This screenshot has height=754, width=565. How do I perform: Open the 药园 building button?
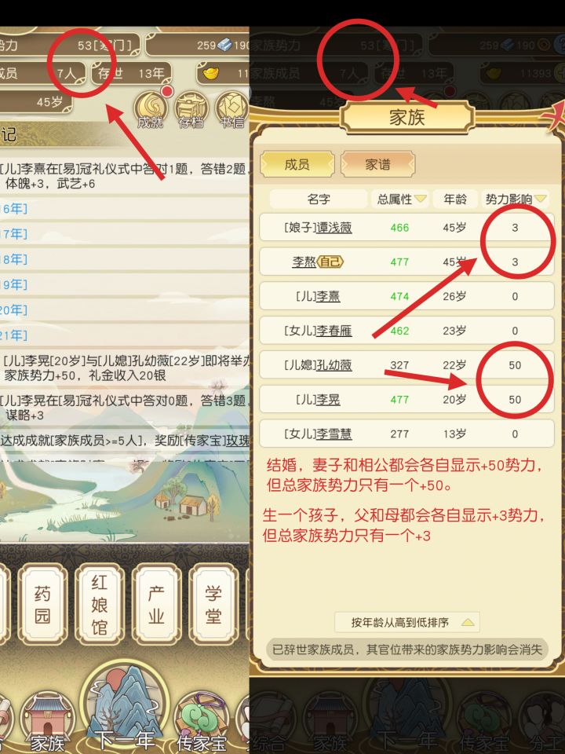coord(42,605)
